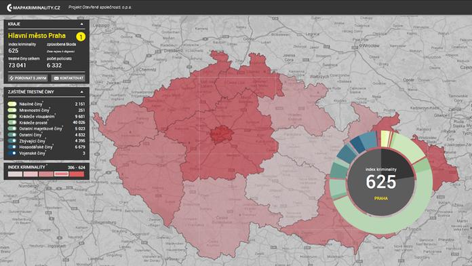Click the envelope icon in Kontaktovat

coord(56,78)
